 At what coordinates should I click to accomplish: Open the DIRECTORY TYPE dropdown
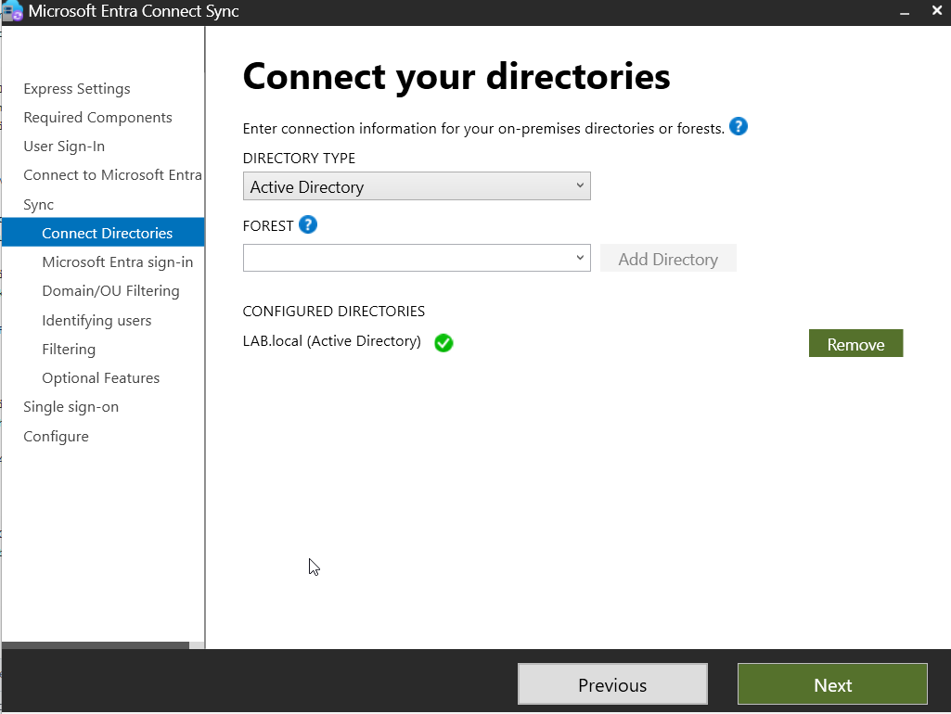417,186
